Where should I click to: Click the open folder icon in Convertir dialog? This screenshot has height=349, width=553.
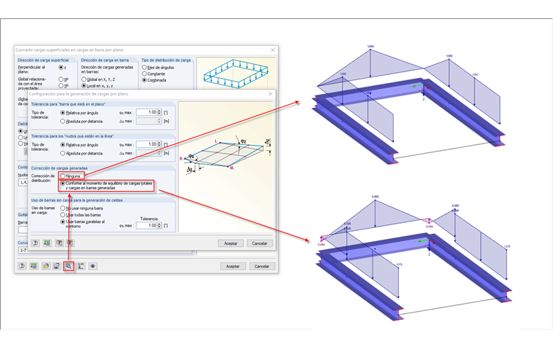pyautogui.click(x=46, y=266)
